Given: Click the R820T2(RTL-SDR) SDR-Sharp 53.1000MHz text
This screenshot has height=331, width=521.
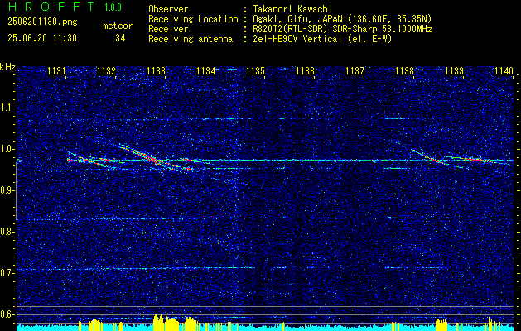Looking at the screenshot, I should 343,29.
